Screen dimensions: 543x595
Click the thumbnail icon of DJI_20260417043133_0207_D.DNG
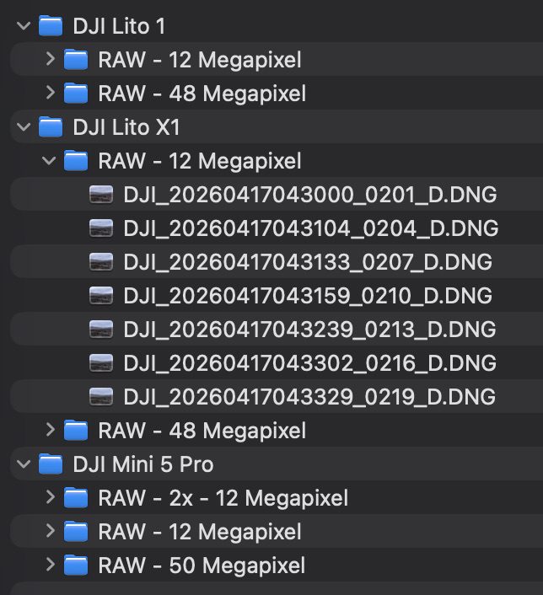pos(101,262)
